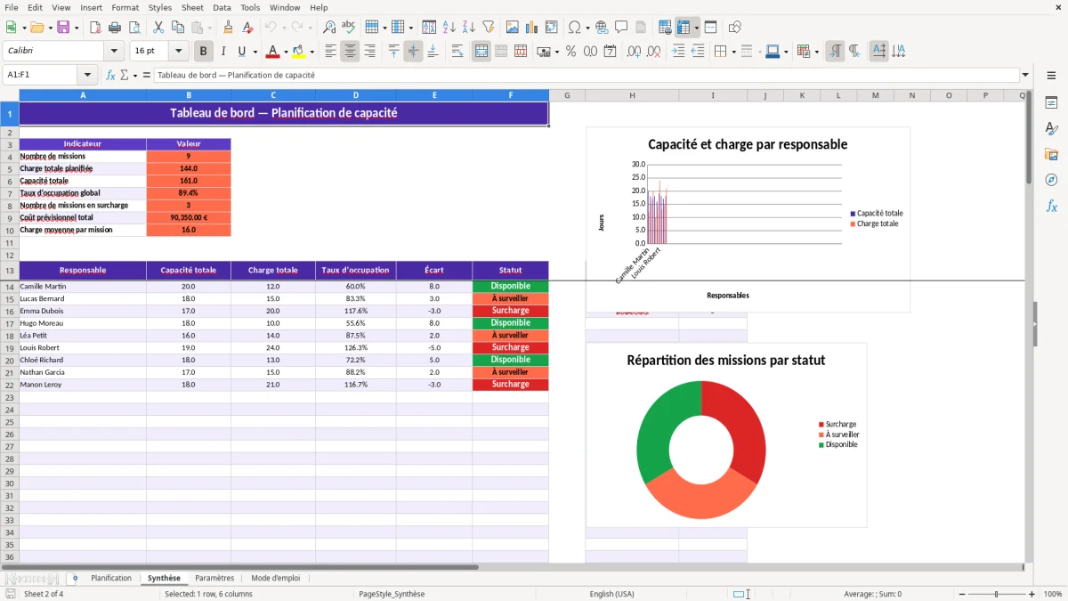Viewport: 1068px width, 601px height.
Task: Open sidebar Navigator compass icon
Action: [x=1051, y=180]
